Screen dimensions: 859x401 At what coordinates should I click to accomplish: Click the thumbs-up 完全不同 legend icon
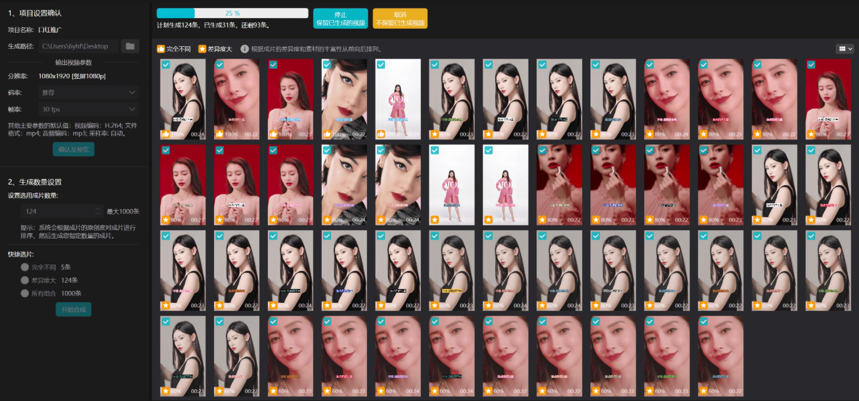[161, 49]
